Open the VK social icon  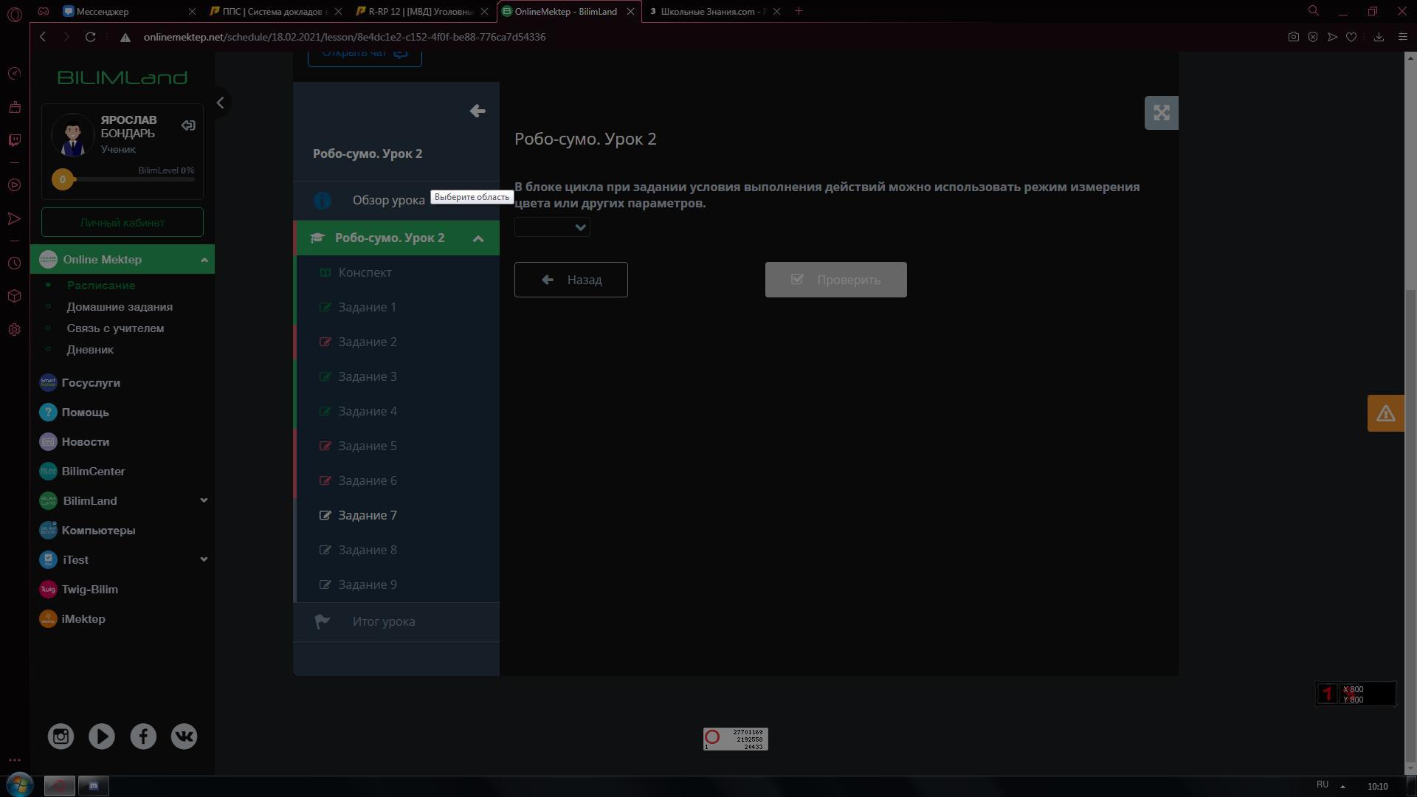(x=184, y=736)
